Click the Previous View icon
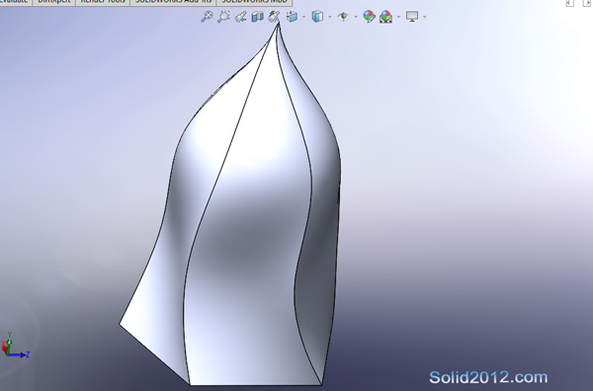Image resolution: width=593 pixels, height=391 pixels. (x=240, y=17)
